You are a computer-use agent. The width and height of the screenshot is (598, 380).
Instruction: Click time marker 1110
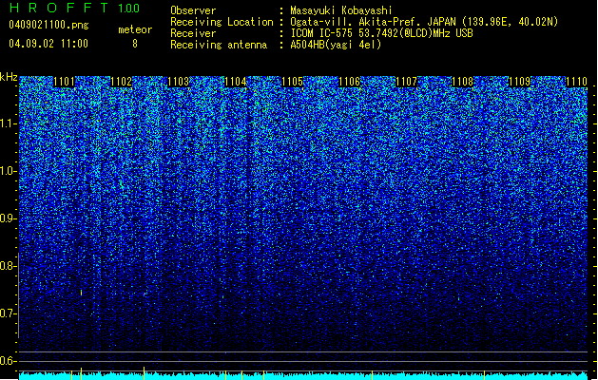click(x=577, y=82)
